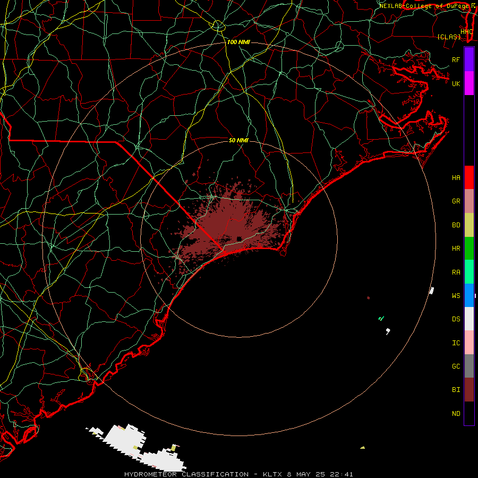Viewport: 478px width, 478px height.
Task: Click the ND black legend swatch
Action: (x=469, y=413)
